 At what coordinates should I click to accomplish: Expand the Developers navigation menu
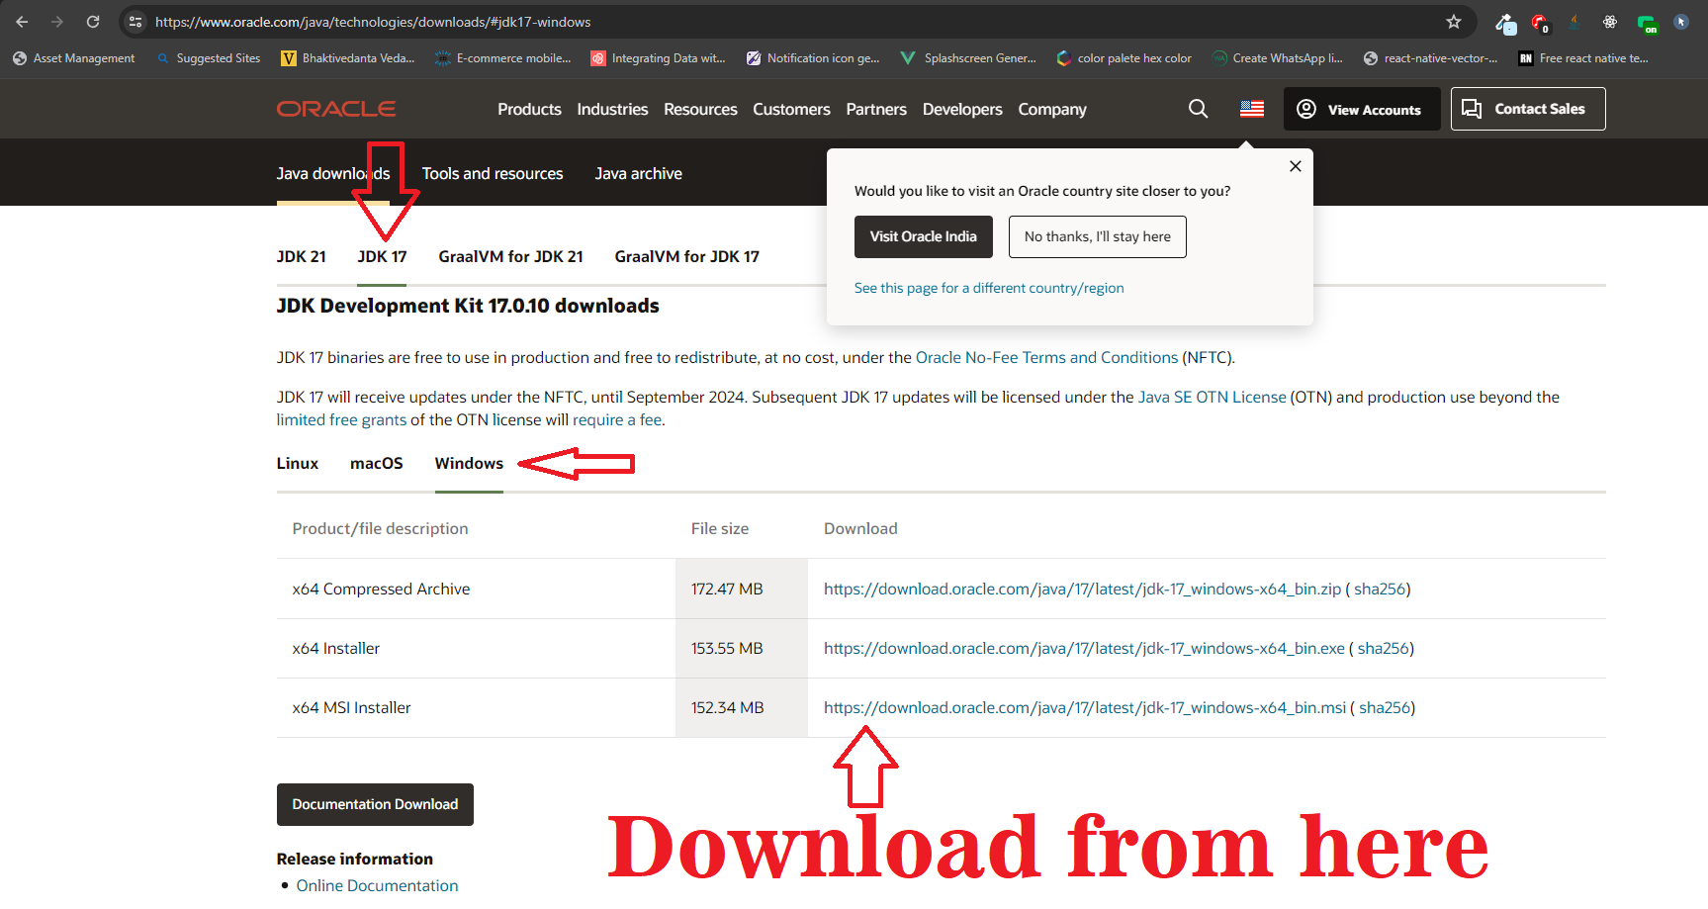[x=961, y=109]
